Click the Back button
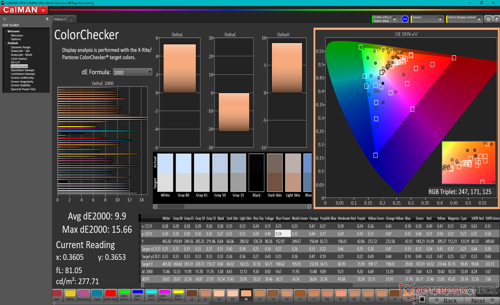Image resolution: width=500 pixels, height=305 pixels. tap(446, 301)
